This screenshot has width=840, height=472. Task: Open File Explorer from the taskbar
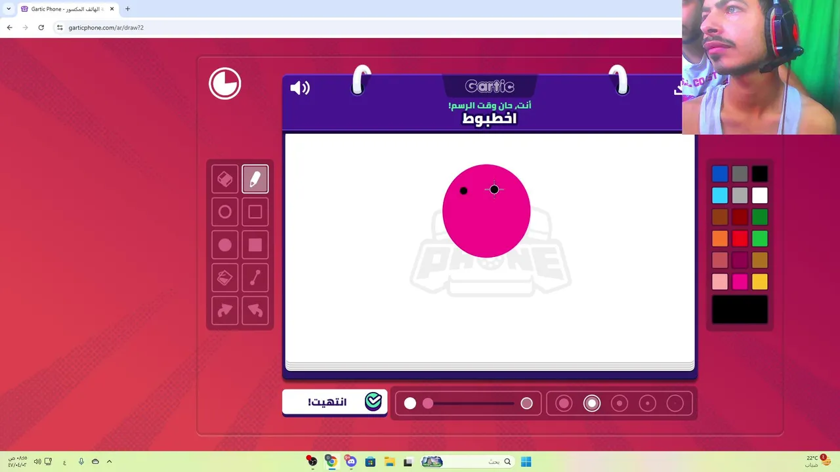(x=389, y=462)
